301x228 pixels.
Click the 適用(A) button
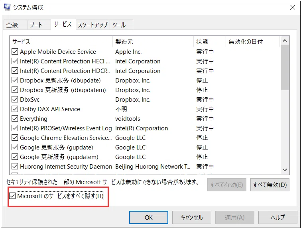(235, 218)
